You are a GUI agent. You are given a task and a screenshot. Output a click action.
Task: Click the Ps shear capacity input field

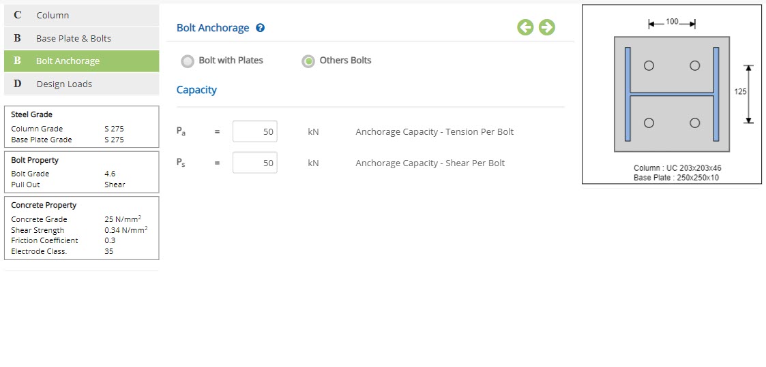pyautogui.click(x=254, y=163)
